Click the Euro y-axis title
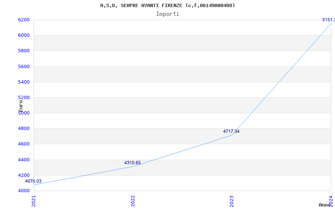The image size is (335, 209). [21, 106]
